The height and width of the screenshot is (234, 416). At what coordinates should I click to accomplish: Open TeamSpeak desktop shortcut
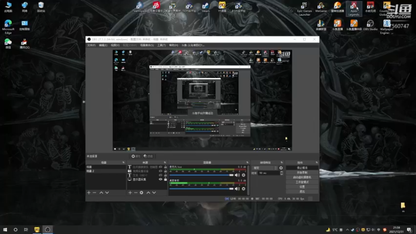[140, 8]
